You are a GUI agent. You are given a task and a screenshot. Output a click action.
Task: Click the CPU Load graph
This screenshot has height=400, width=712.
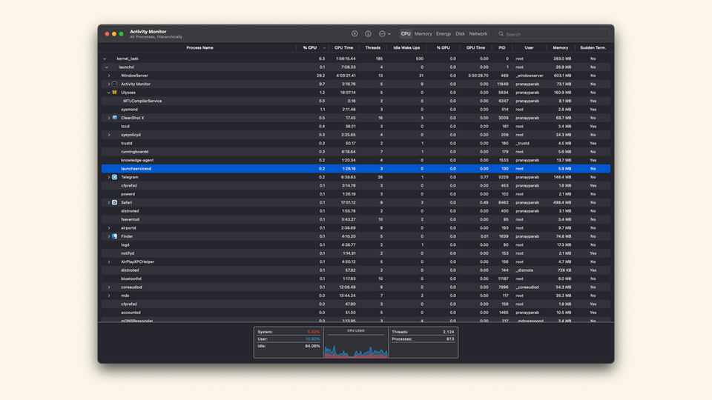[x=356, y=342]
